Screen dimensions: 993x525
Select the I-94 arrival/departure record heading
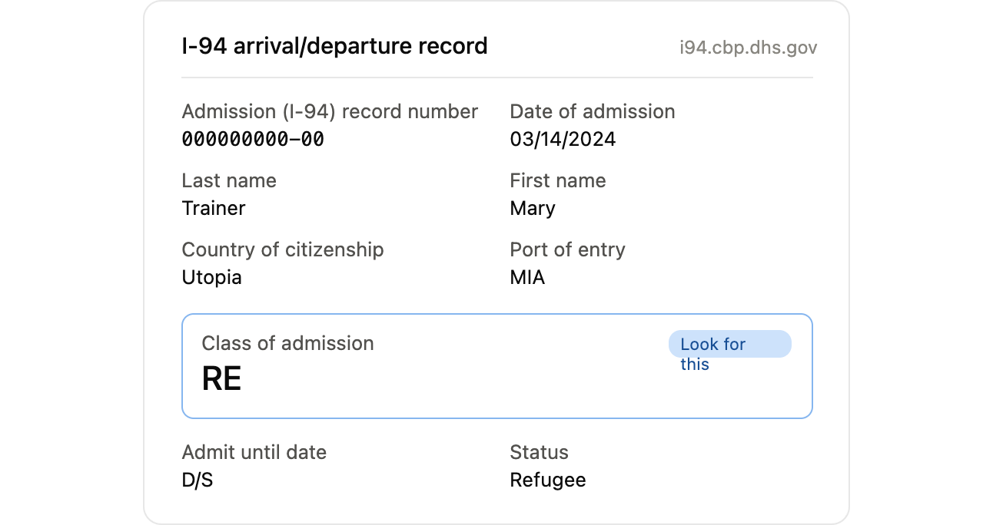tap(334, 46)
